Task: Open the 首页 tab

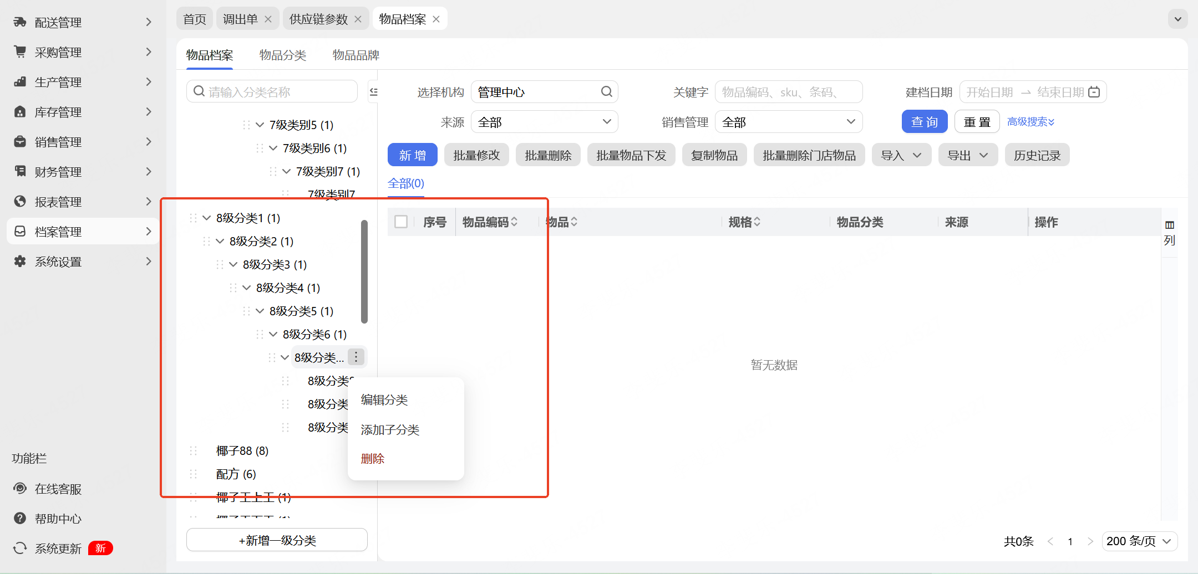Action: click(195, 19)
